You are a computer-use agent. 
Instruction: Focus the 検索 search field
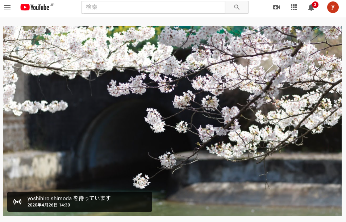point(154,7)
